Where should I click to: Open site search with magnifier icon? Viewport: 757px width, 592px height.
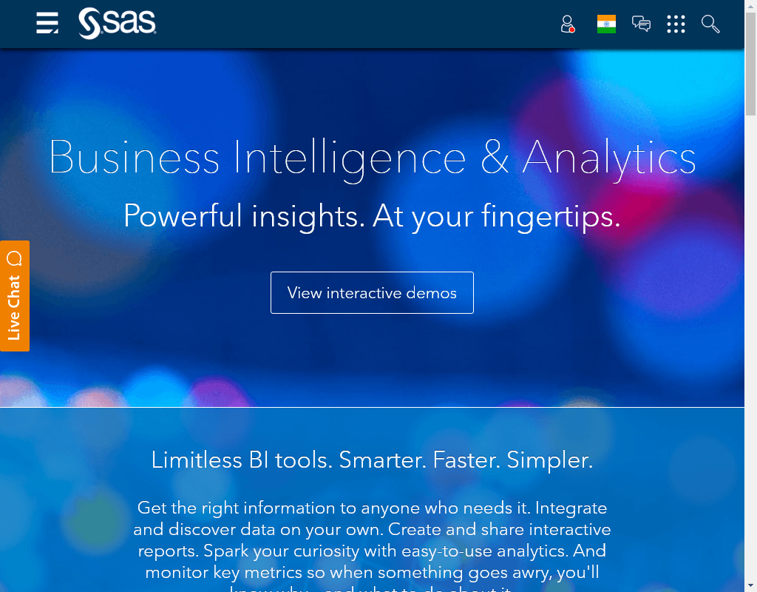point(710,24)
